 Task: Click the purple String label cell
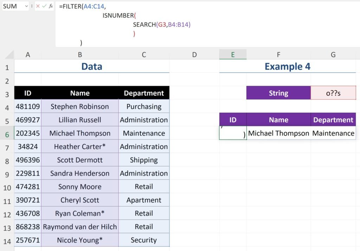[278, 93]
